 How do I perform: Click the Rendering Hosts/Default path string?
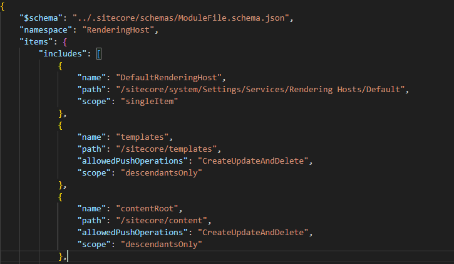click(x=262, y=90)
